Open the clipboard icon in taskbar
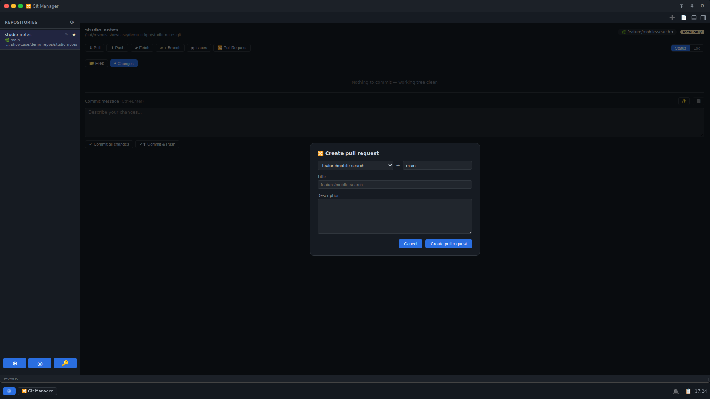The image size is (710, 399). coord(688,391)
